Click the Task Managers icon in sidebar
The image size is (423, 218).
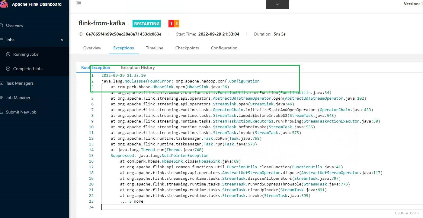[2, 83]
